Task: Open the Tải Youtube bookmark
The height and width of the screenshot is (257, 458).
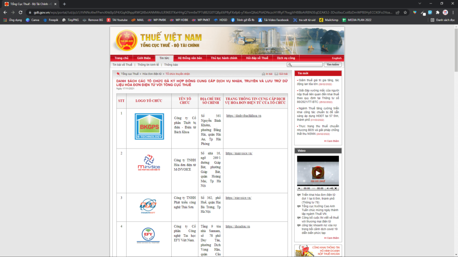Action: (x=117, y=20)
